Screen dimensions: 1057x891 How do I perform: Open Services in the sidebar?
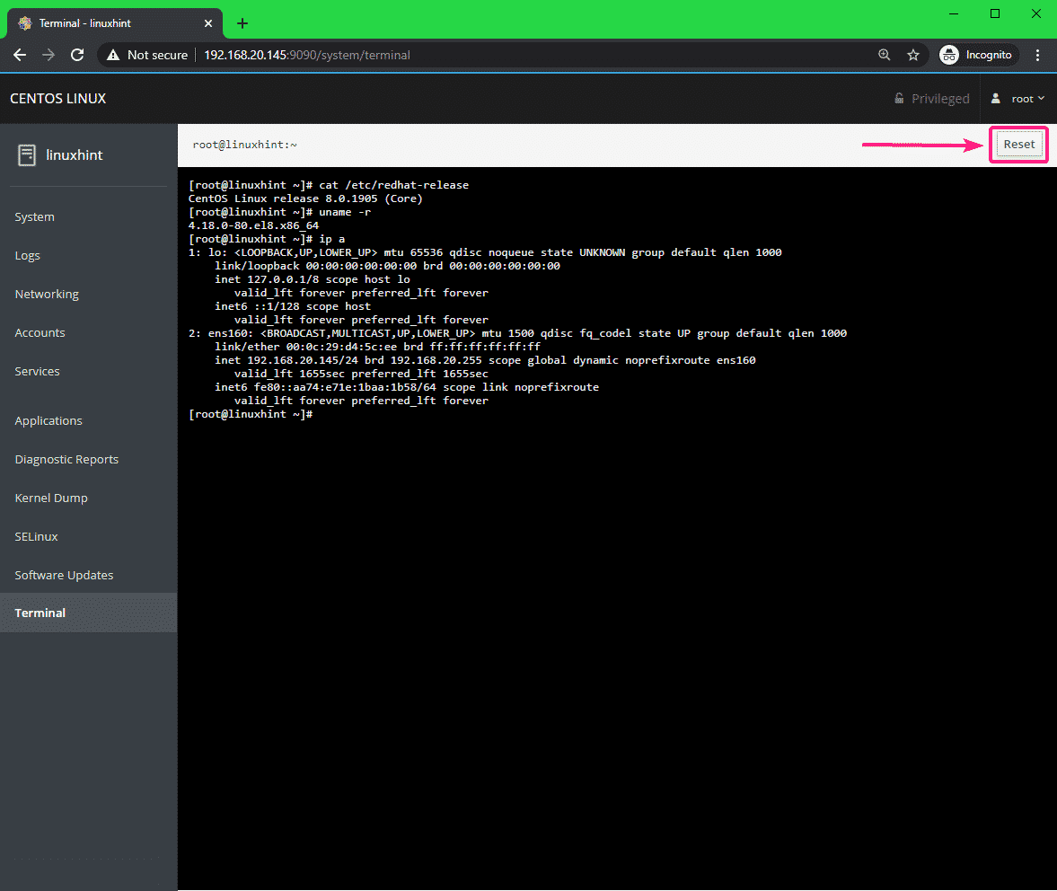click(x=38, y=371)
